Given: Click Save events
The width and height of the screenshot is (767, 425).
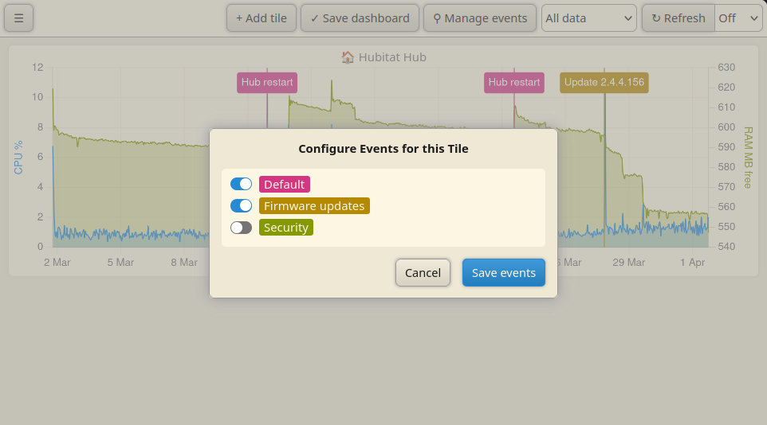Looking at the screenshot, I should 503,272.
